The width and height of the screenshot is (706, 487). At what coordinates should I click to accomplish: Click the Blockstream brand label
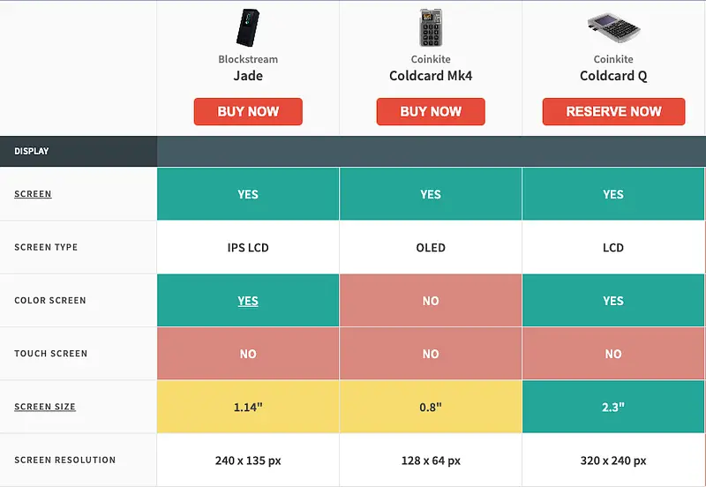248,59
